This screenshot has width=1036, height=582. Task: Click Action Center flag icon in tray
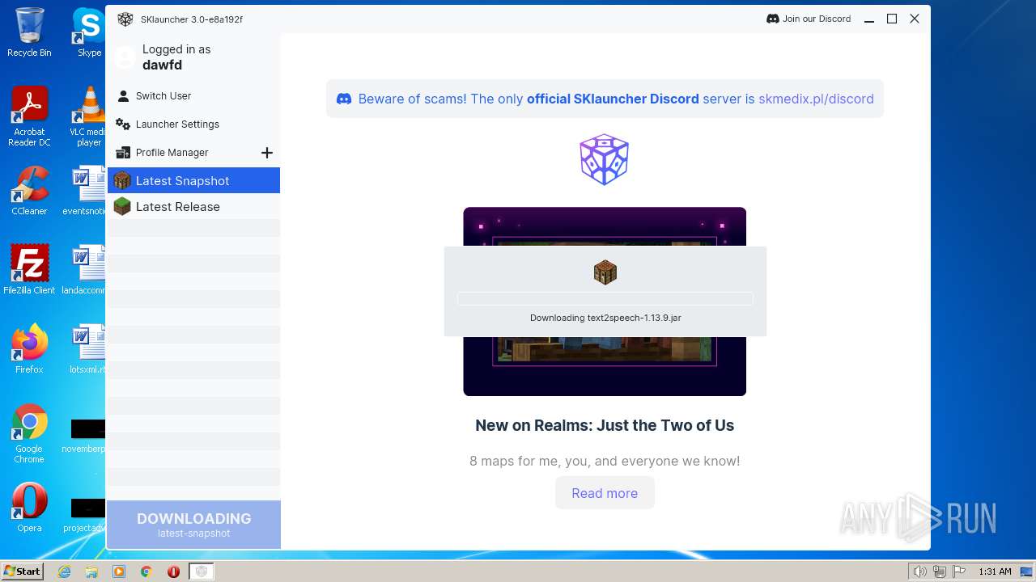959,571
